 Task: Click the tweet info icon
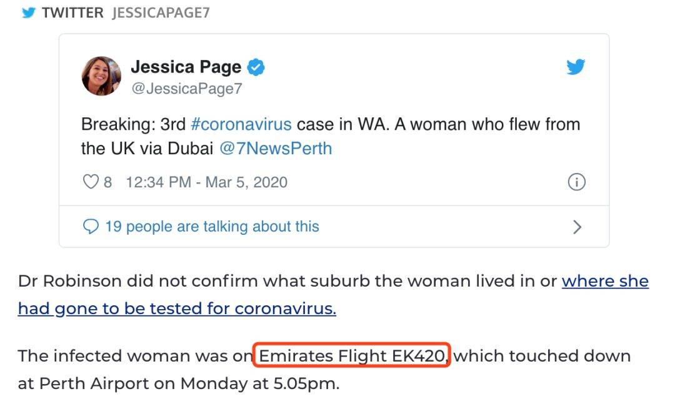576,182
